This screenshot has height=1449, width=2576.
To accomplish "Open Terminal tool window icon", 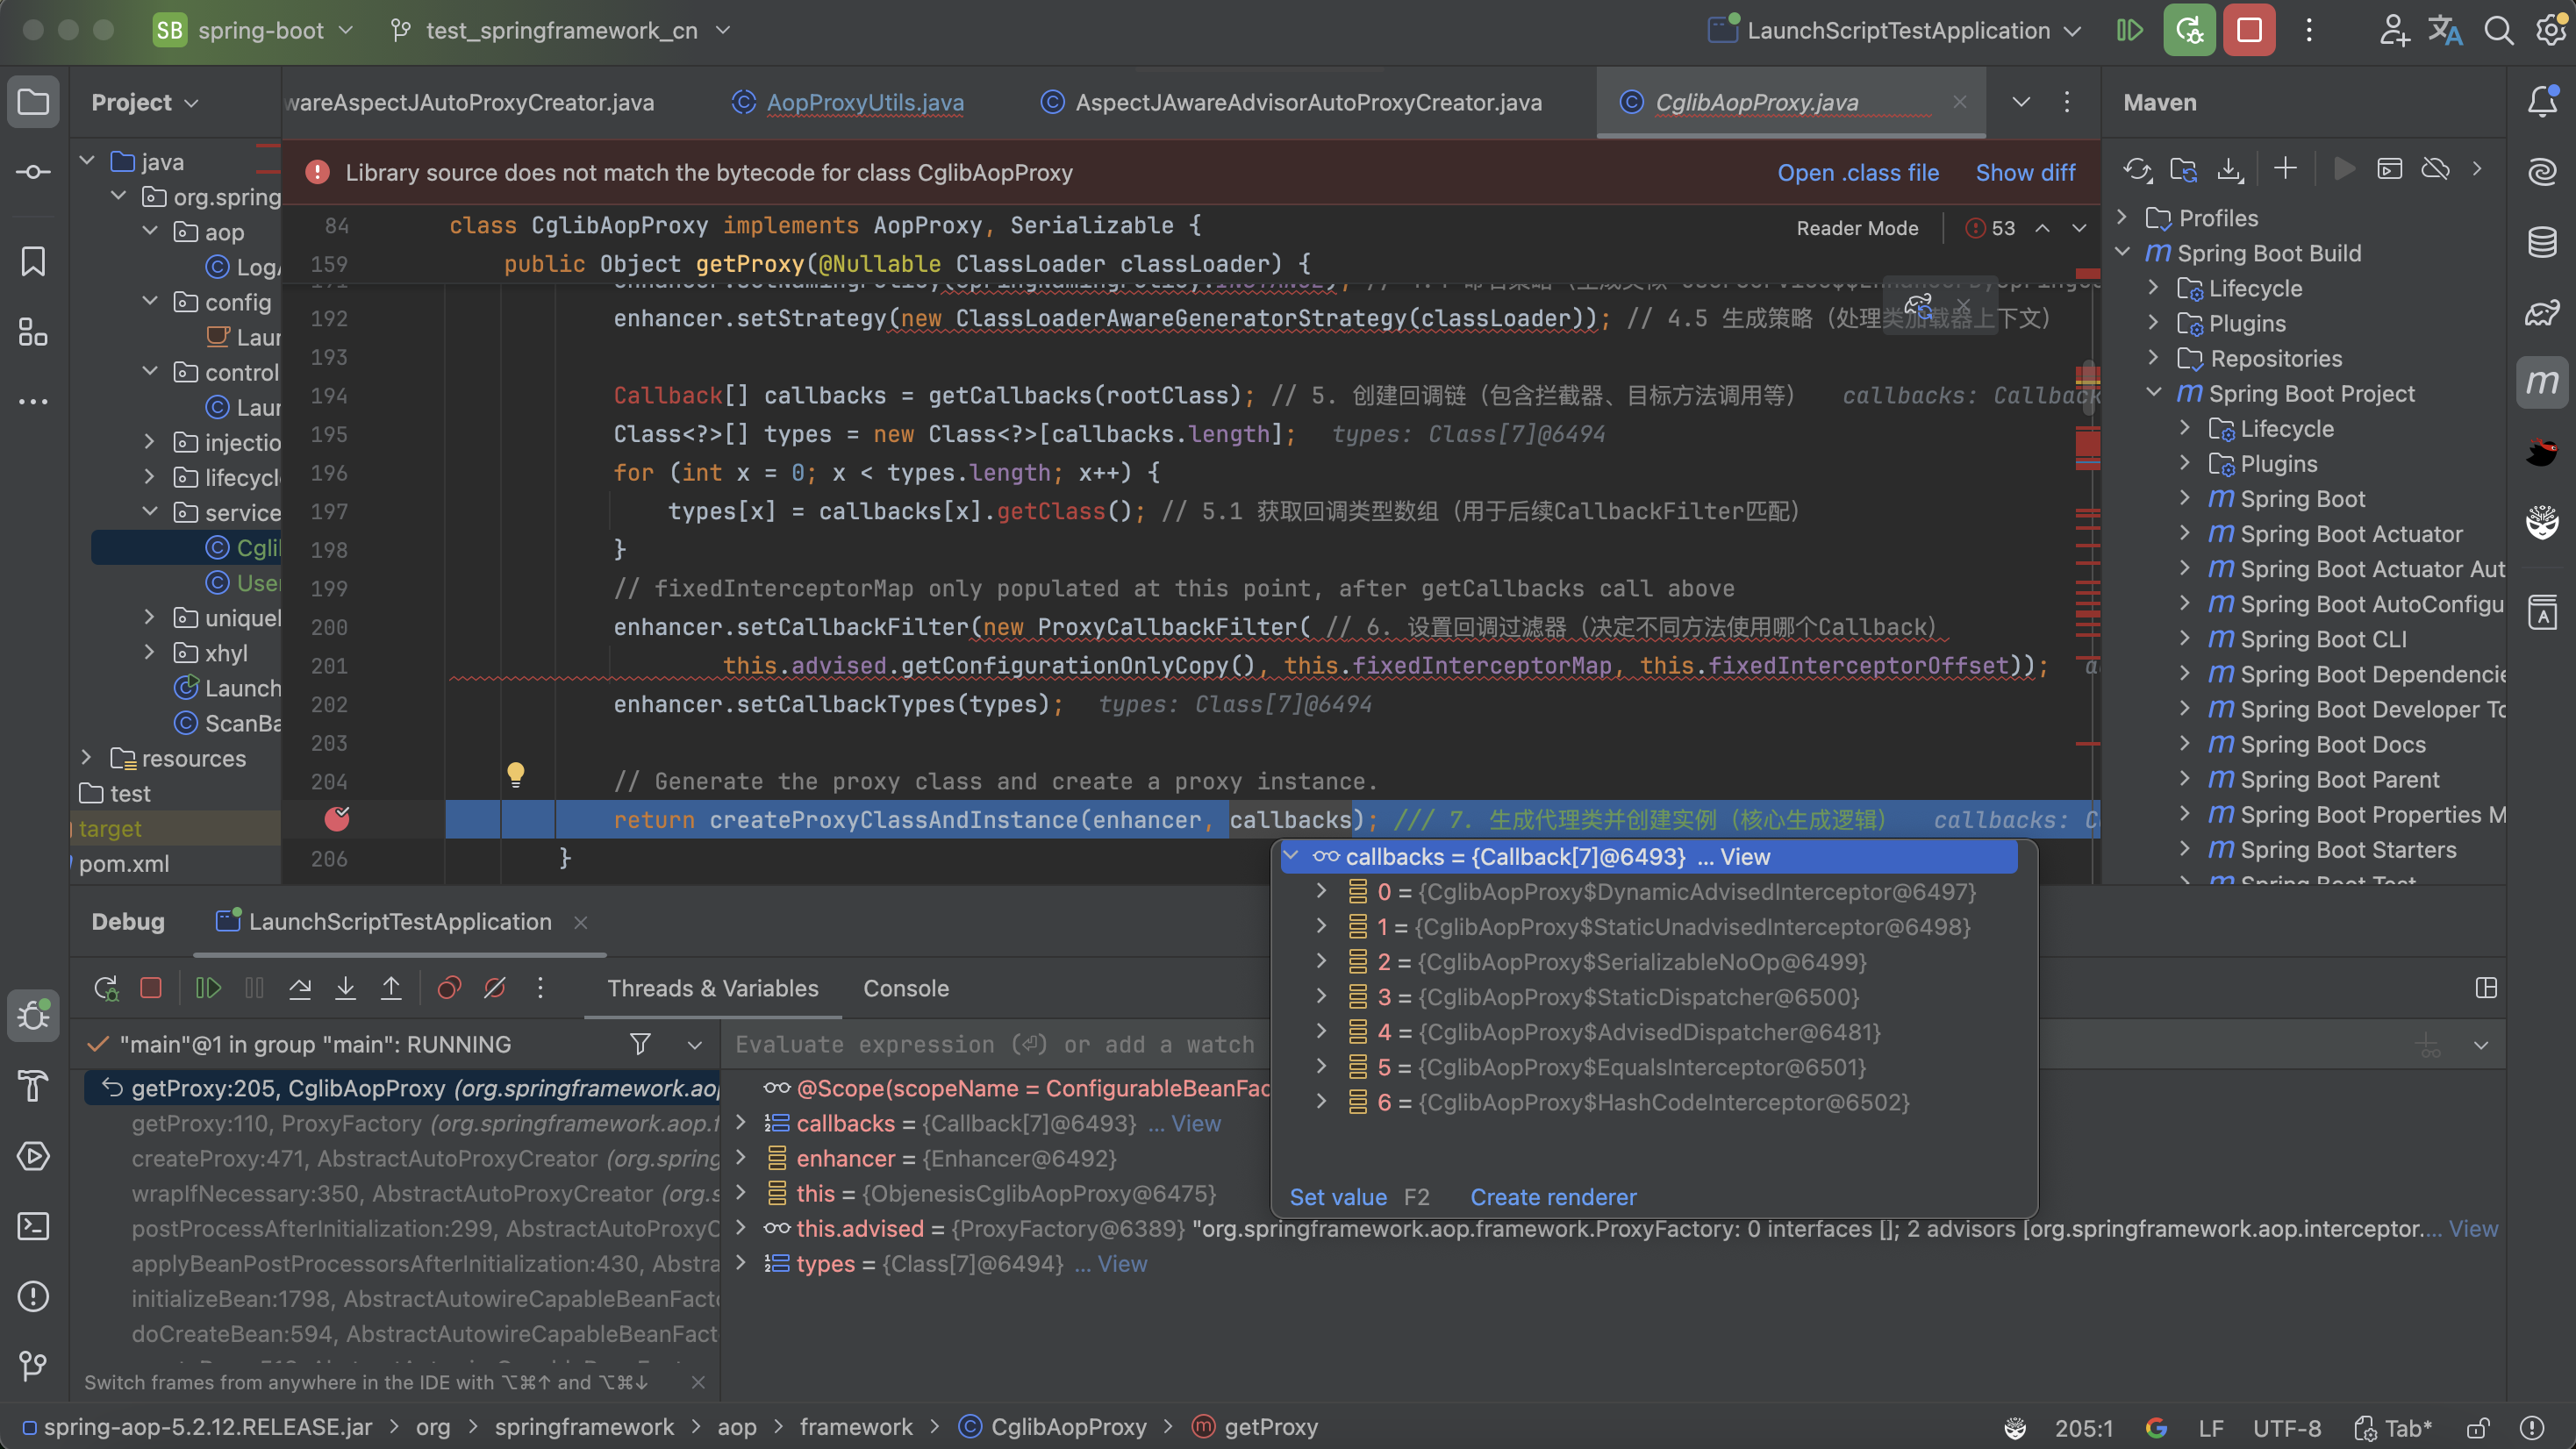I will [33, 1226].
